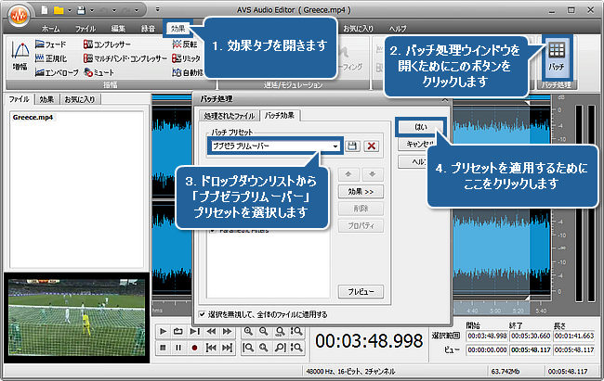Image resolution: width=604 pixels, height=381 pixels.
Task: Stop playback with the square stop button
Action: click(x=164, y=348)
